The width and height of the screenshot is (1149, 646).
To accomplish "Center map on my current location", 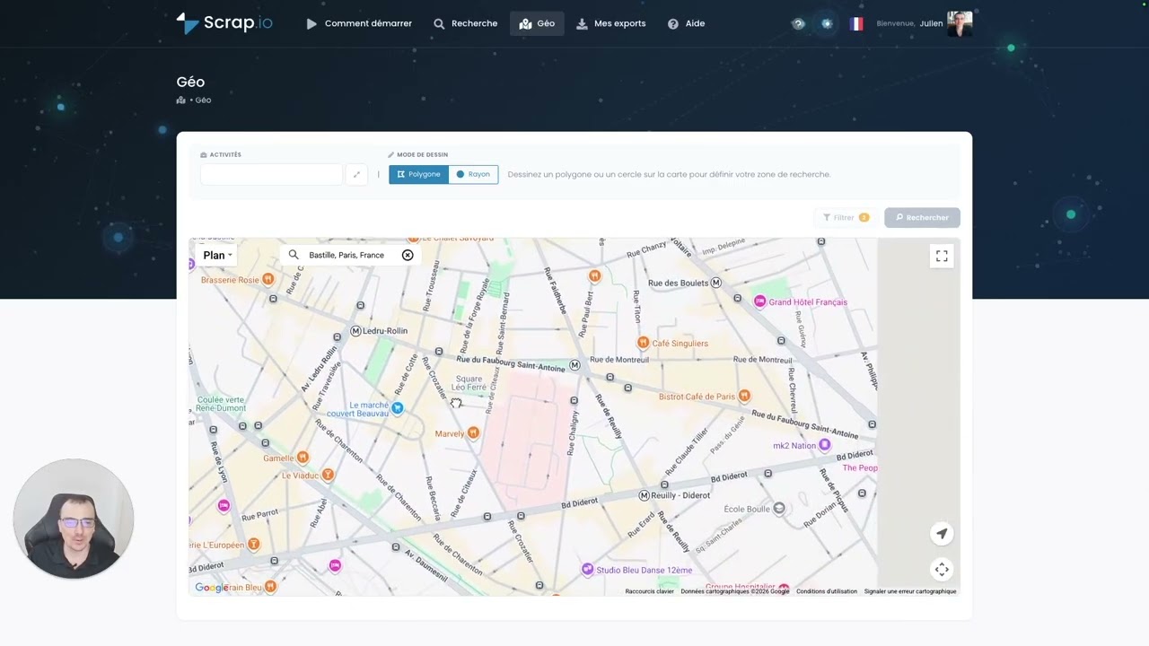I will (x=942, y=534).
